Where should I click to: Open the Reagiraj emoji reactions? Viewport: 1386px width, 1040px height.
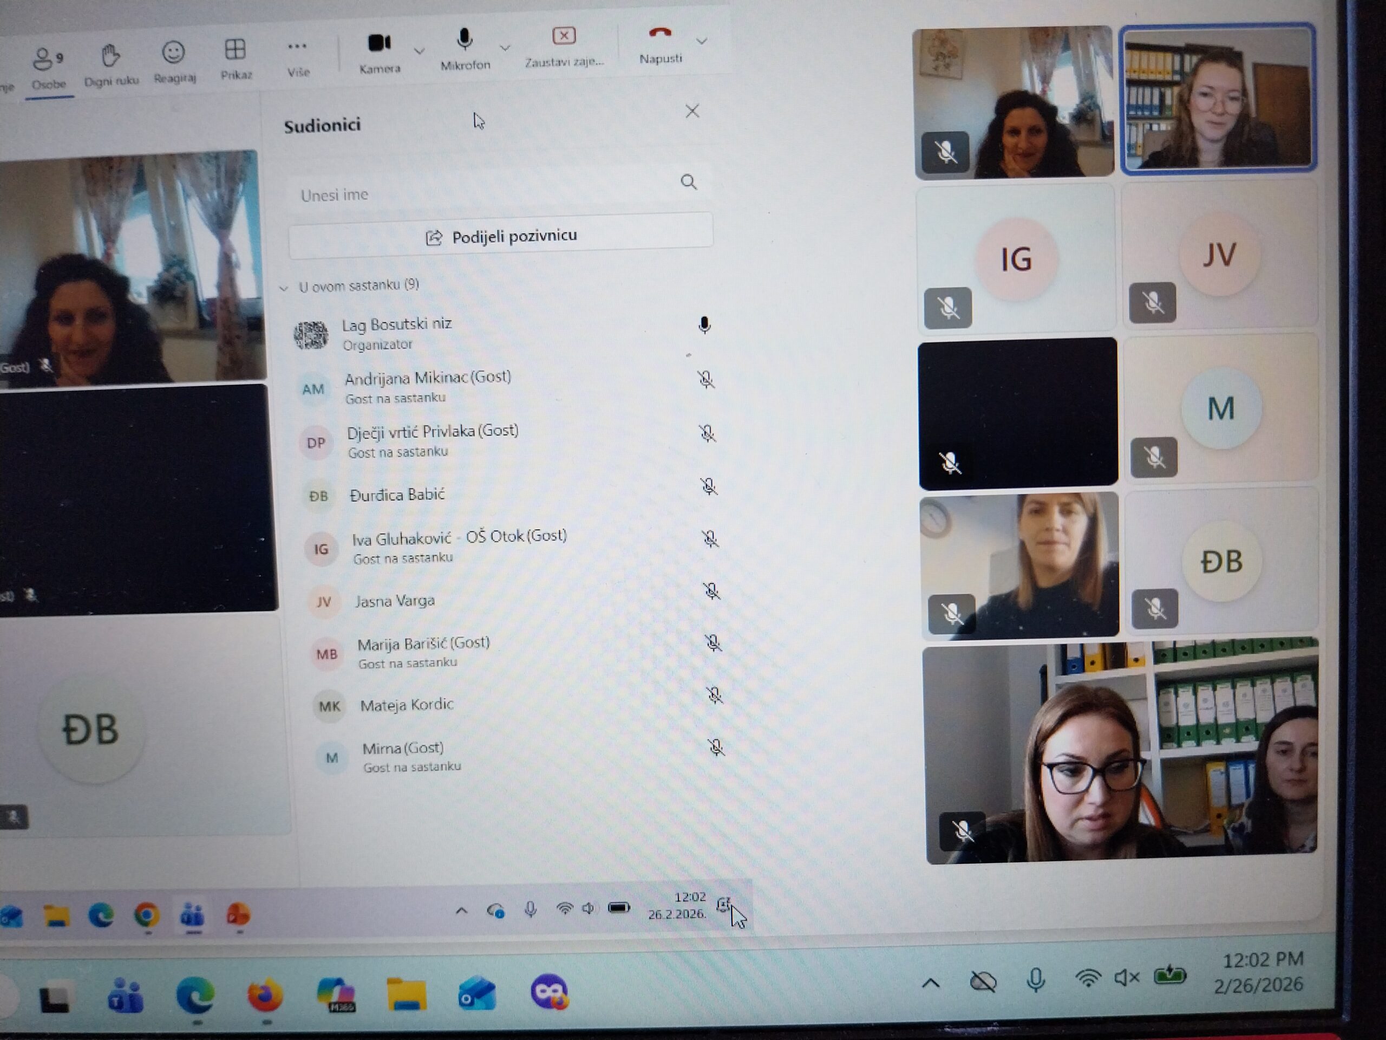click(x=174, y=53)
